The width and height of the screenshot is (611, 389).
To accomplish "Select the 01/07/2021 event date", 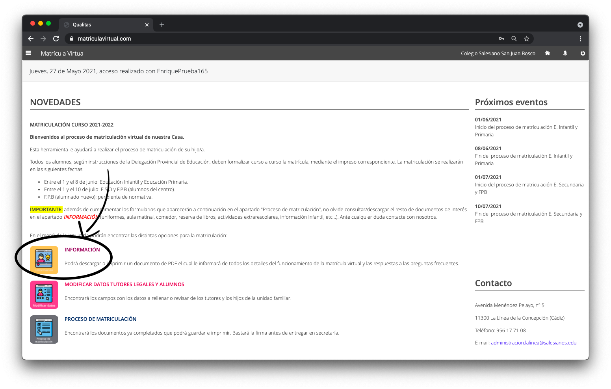I will click(x=488, y=177).
